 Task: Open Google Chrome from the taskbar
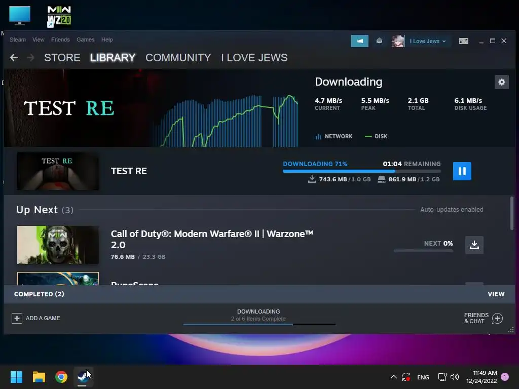(x=61, y=377)
